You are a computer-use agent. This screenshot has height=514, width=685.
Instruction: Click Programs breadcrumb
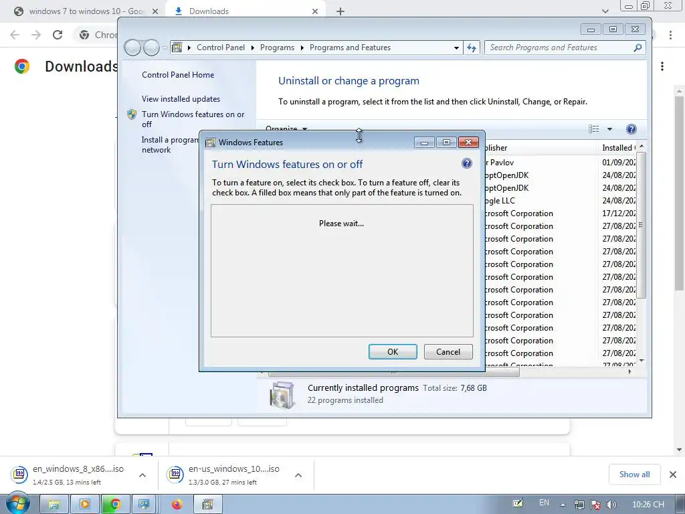(x=277, y=48)
